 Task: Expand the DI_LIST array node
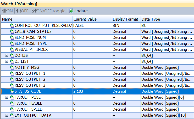pos(7,61)
